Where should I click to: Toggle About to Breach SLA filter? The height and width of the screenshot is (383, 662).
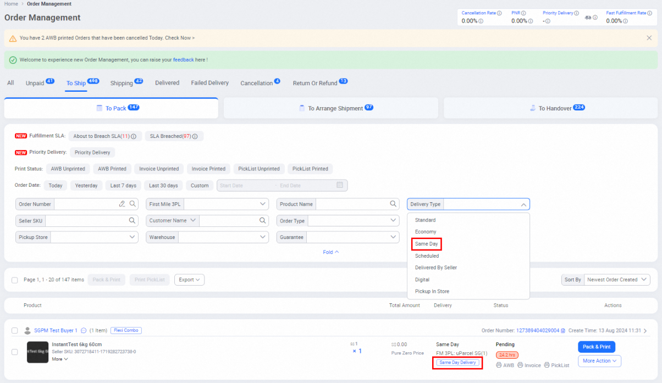105,136
